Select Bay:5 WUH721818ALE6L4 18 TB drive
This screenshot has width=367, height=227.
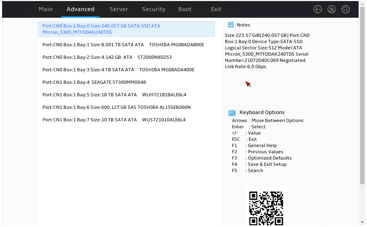tap(115, 95)
